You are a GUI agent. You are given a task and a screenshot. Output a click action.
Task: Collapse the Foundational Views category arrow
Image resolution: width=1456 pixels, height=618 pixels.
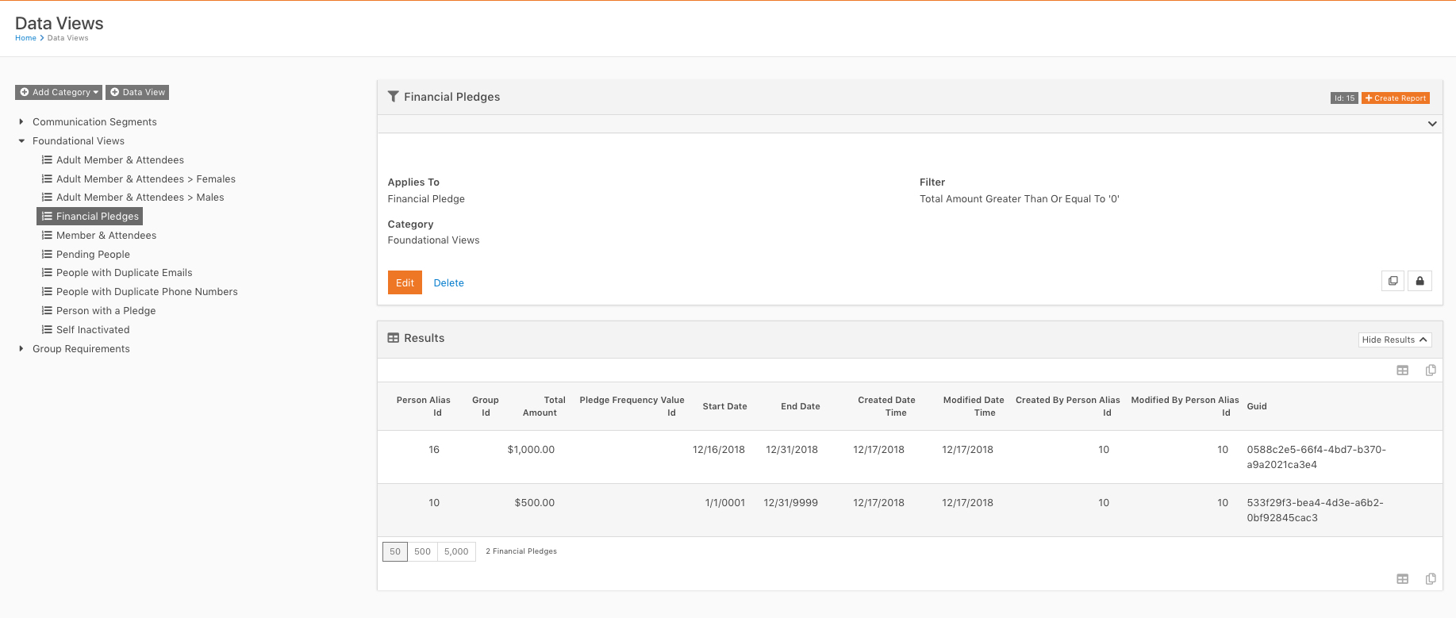coord(21,140)
